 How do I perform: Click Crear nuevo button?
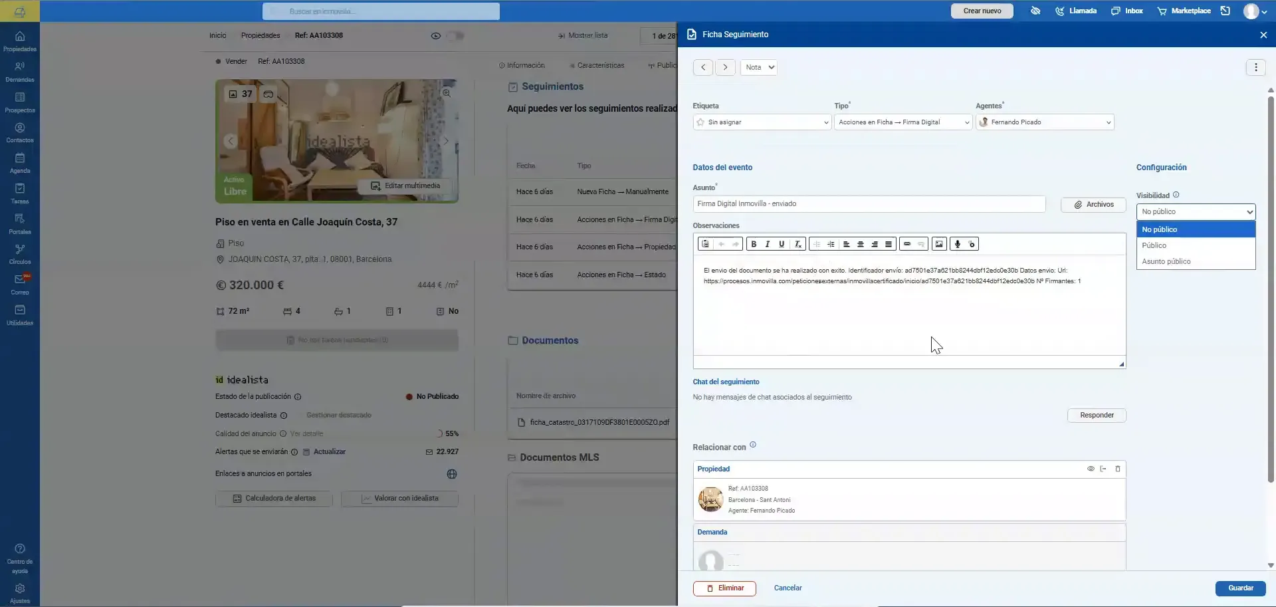click(x=982, y=11)
